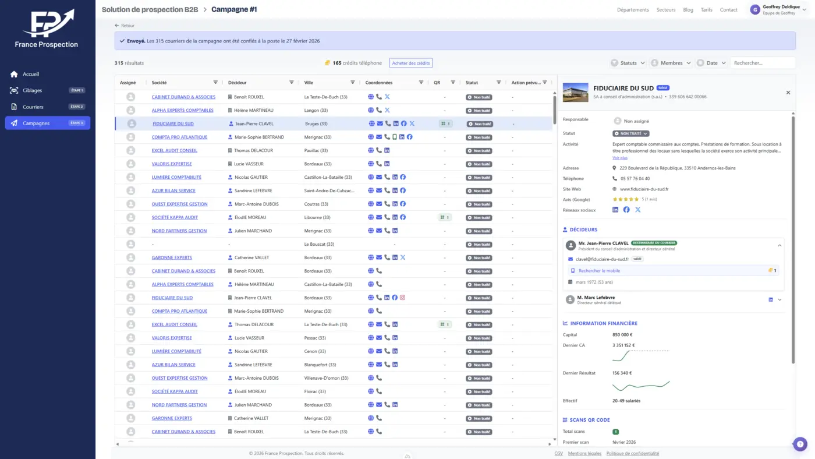Viewport: 815px width, 459px height.
Task: Click QR scan badge in Société Kappa Audit Libourne row
Action: [x=445, y=217]
